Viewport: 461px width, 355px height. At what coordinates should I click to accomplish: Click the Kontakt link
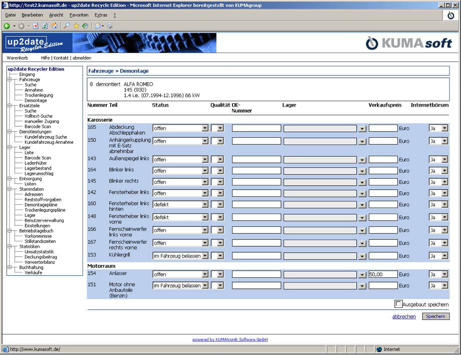(x=61, y=58)
